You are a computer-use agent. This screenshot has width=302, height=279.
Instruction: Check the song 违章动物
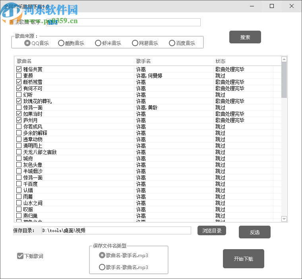pyautogui.click(x=19, y=139)
